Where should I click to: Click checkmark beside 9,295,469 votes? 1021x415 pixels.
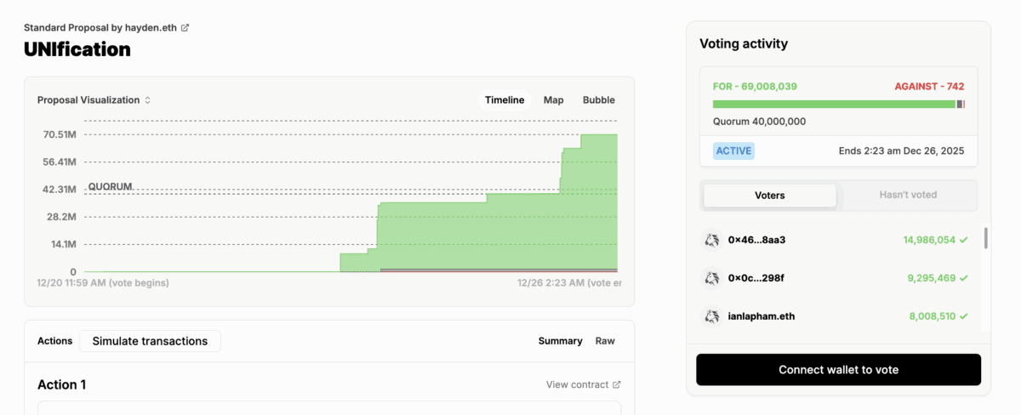964,278
